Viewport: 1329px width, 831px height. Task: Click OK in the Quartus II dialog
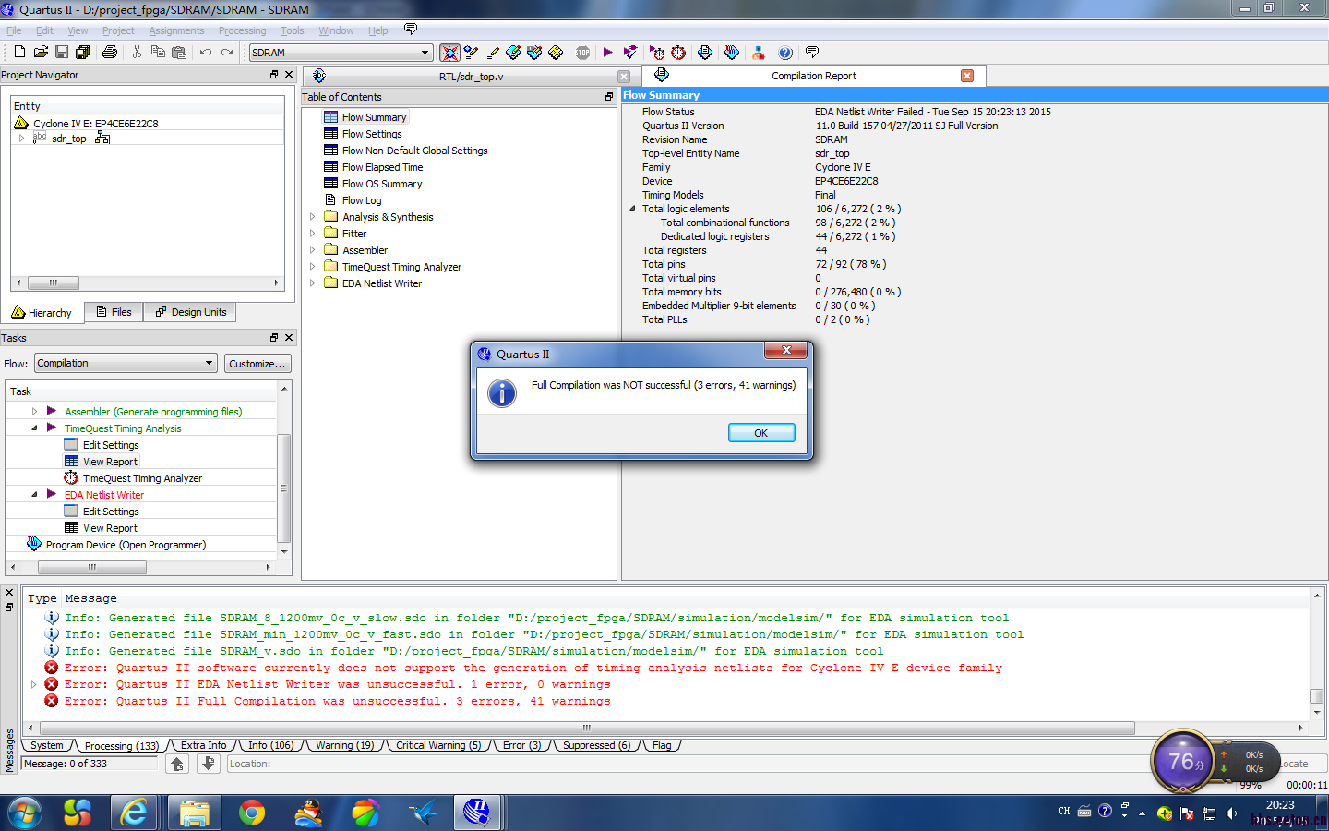(761, 433)
